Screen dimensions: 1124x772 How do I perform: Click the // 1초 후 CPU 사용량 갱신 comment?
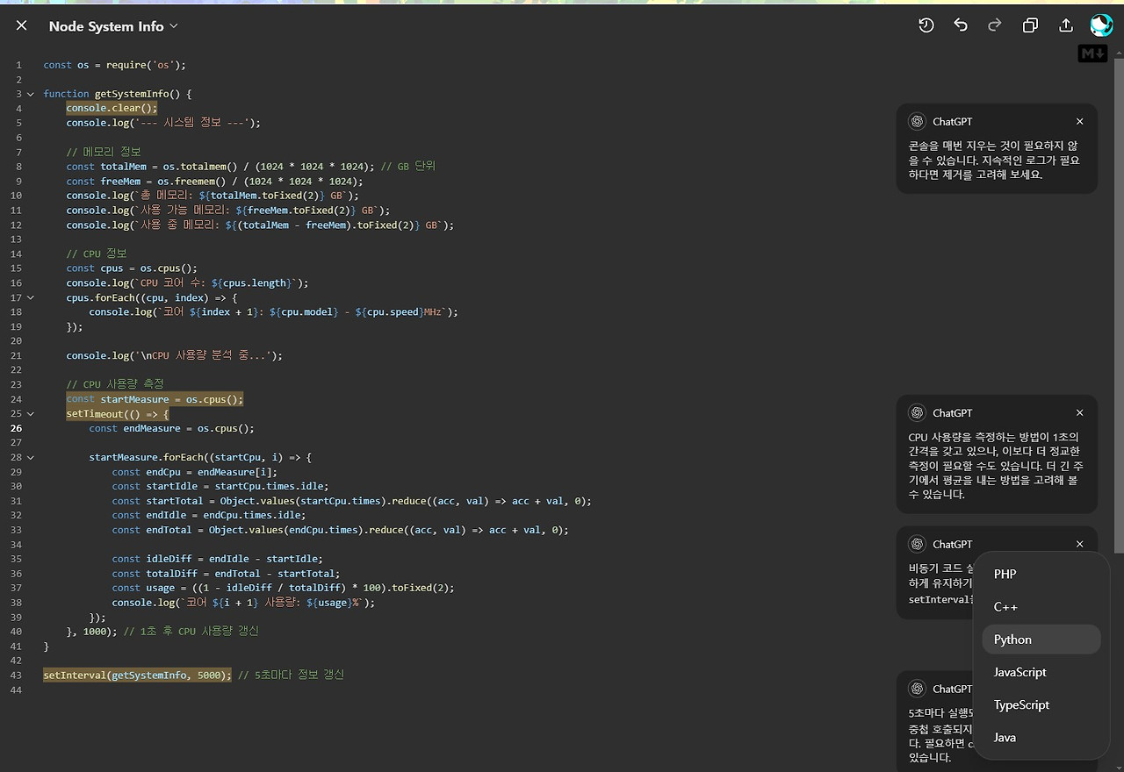pos(191,632)
